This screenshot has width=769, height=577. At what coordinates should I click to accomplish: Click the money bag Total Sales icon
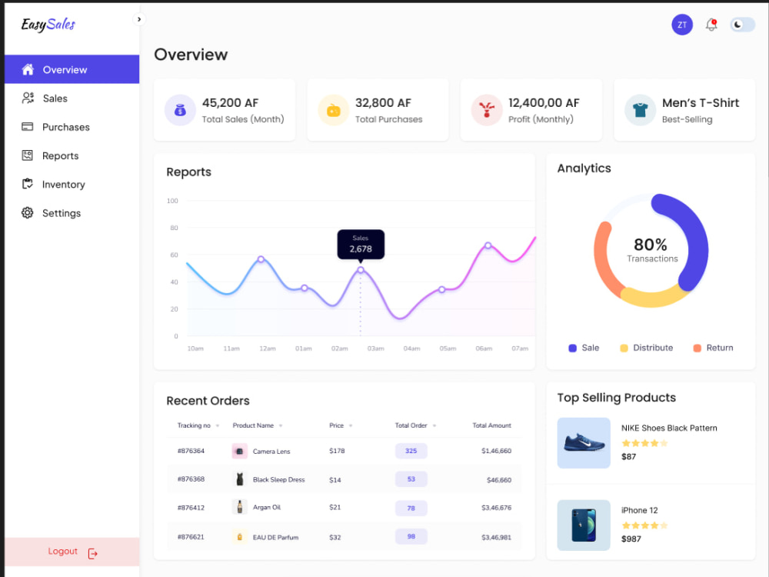[180, 110]
